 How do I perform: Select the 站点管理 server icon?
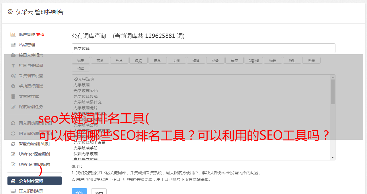pos(13,45)
